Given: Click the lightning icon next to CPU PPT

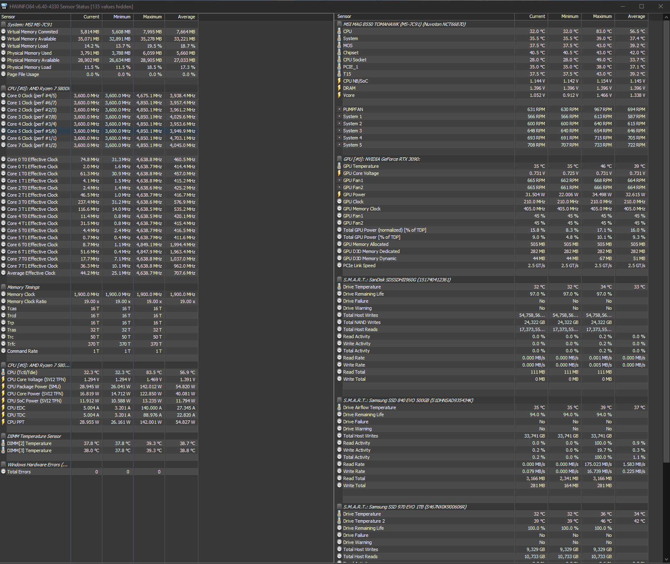Looking at the screenshot, I should (x=3, y=422).
